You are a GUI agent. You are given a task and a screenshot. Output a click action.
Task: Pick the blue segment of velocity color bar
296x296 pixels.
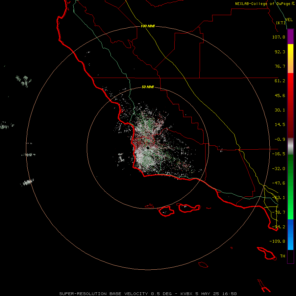[290, 234]
